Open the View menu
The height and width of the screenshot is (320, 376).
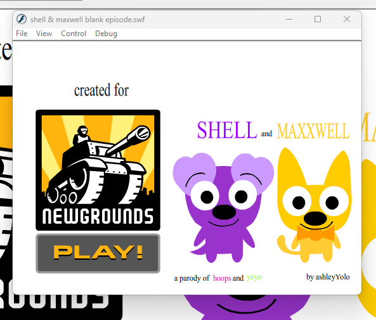tap(44, 34)
